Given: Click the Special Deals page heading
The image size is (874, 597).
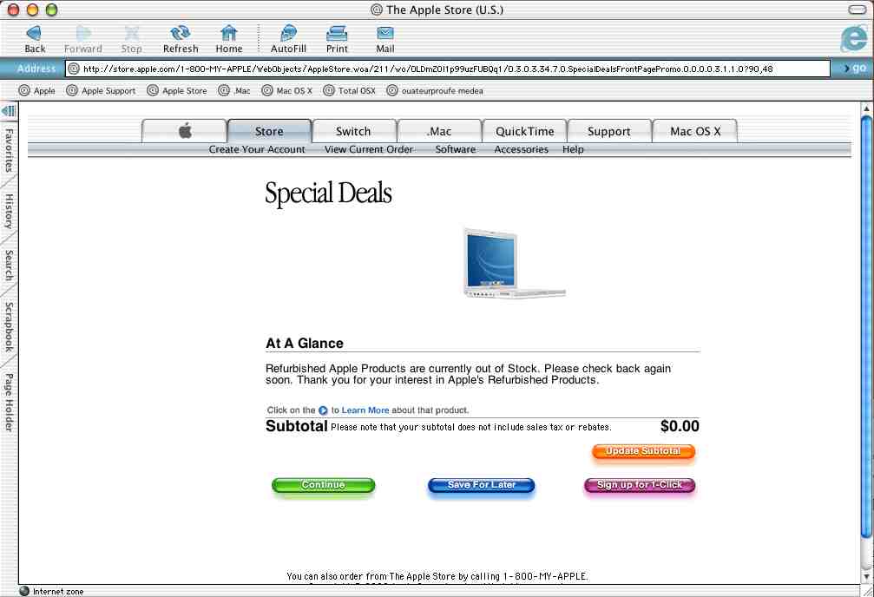Looking at the screenshot, I should 328,194.
